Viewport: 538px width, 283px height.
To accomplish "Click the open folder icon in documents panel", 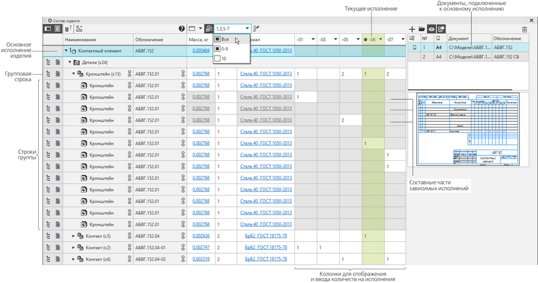I will (422, 29).
